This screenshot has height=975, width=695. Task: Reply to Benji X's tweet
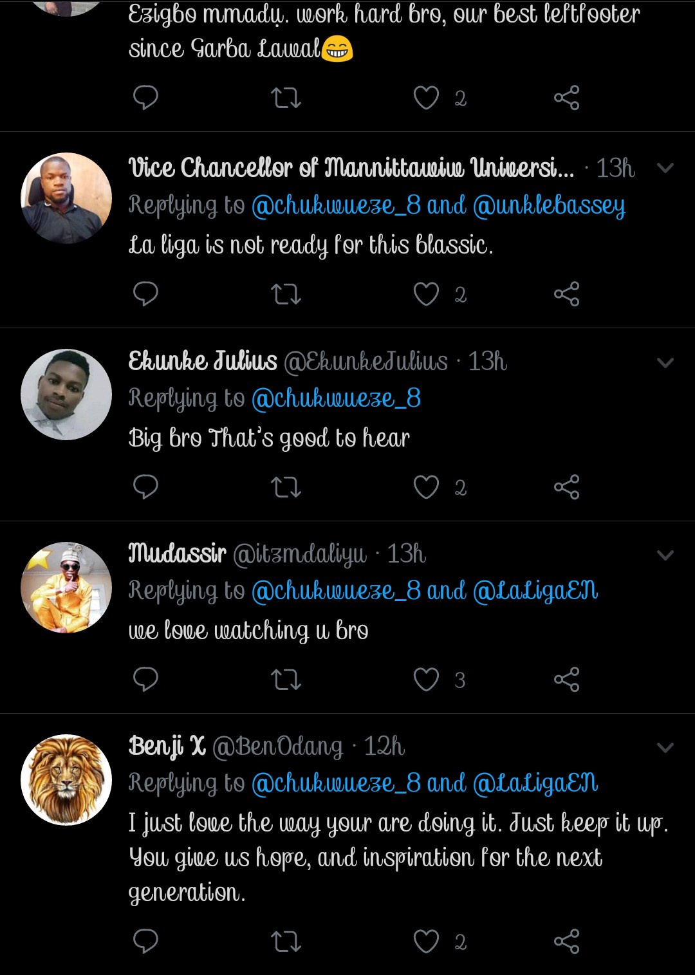[145, 942]
